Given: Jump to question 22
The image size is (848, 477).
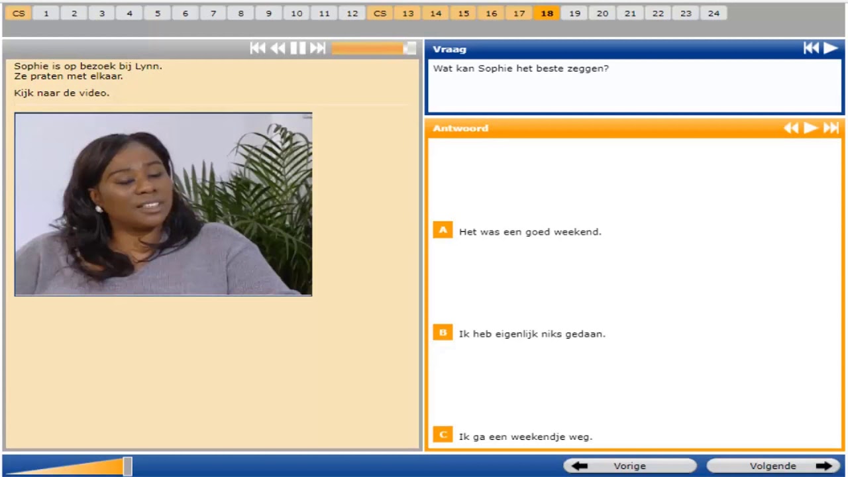Looking at the screenshot, I should tap(658, 13).
